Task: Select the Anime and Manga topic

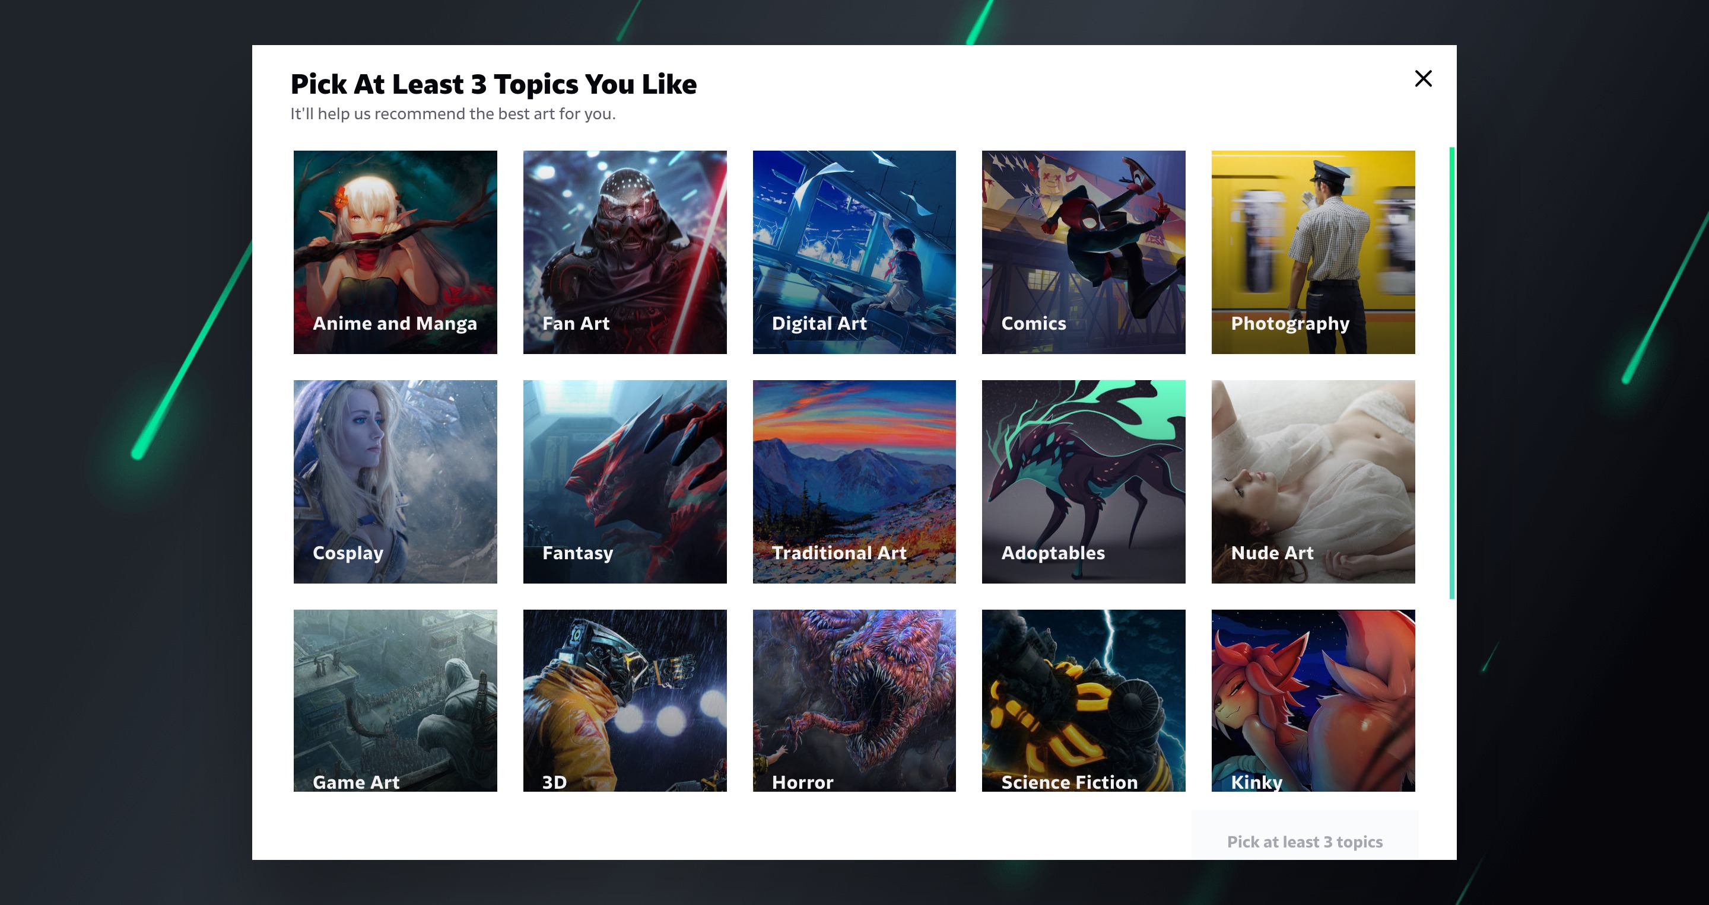Action: [395, 252]
